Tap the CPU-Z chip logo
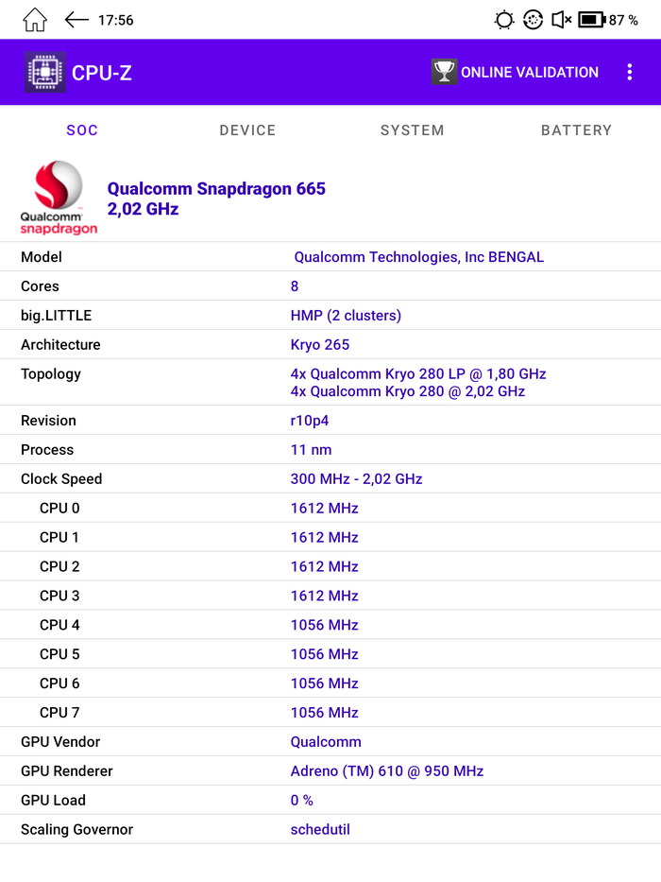Screen dimensions: 661x882 (44, 72)
